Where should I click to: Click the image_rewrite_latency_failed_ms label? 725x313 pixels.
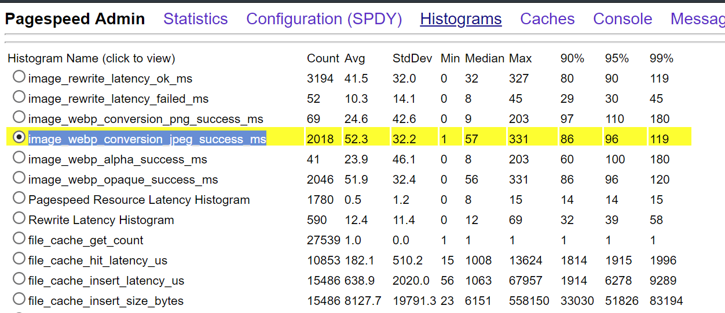point(118,99)
